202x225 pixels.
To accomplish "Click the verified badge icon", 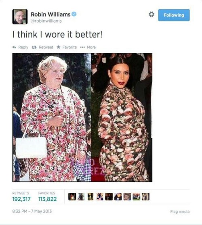I will [x=74, y=14].
